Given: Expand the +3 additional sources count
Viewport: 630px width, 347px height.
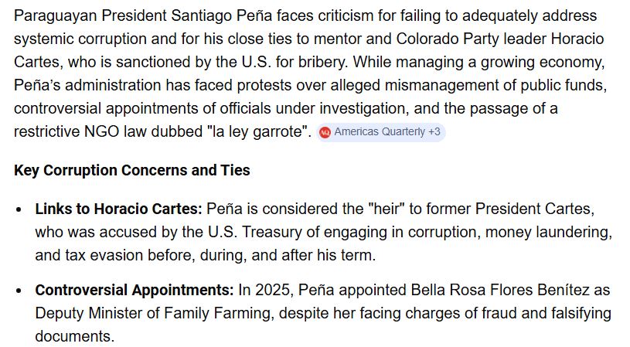Looking at the screenshot, I should (434, 132).
